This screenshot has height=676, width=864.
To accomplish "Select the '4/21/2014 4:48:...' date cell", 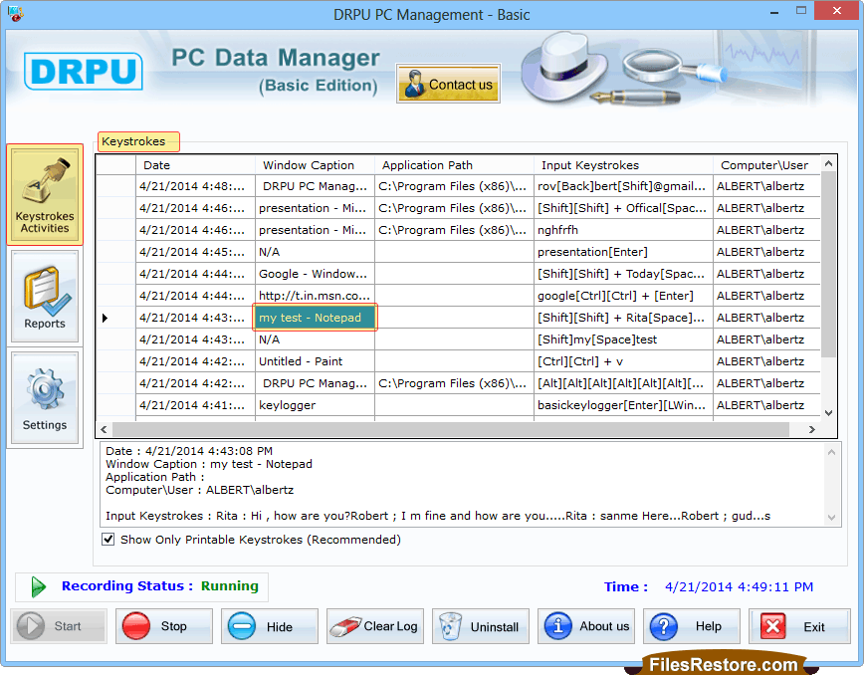I will [196, 186].
